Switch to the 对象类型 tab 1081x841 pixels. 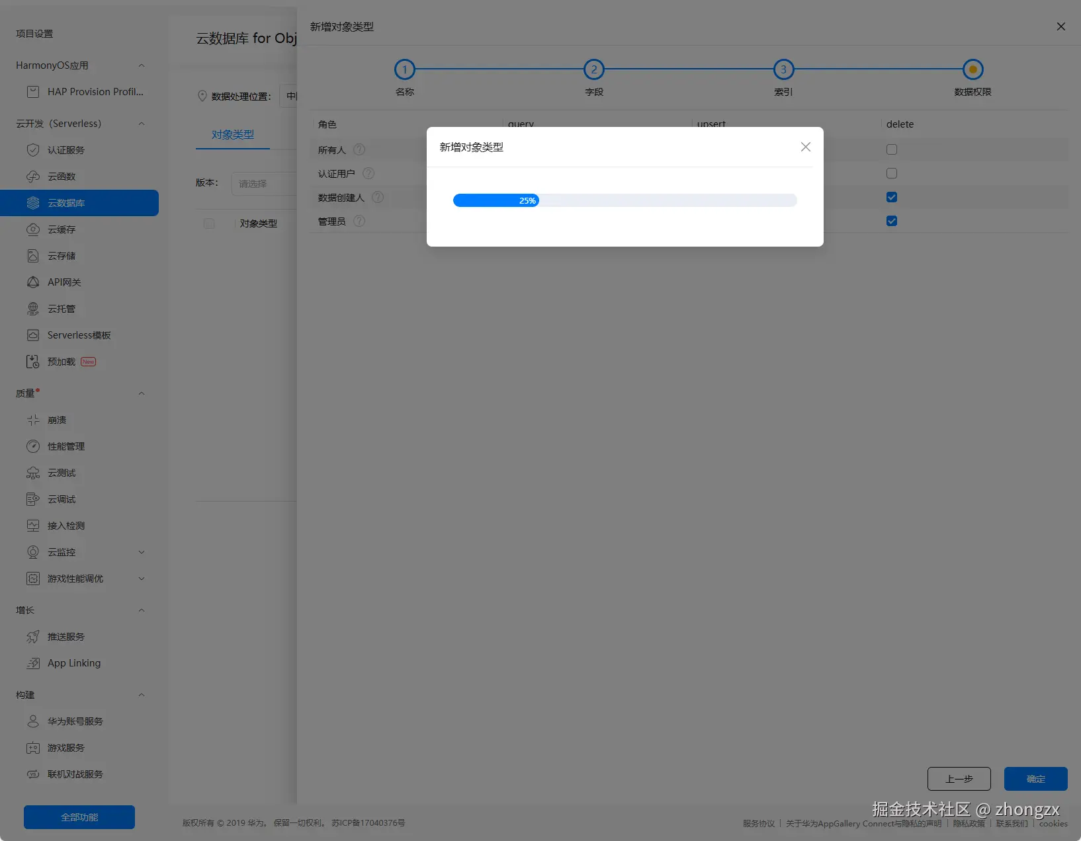pos(233,134)
